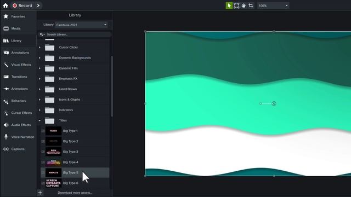Select the Pan hand tool

pos(244,5)
